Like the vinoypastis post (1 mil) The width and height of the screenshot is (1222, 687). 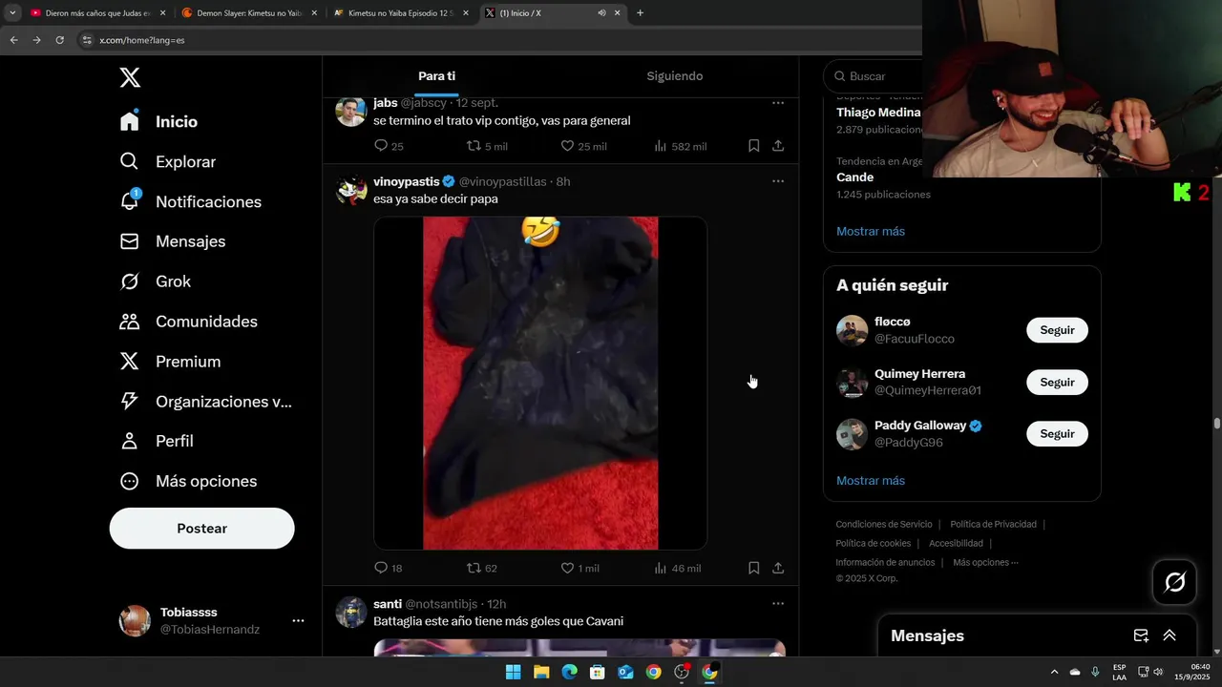[579, 568]
